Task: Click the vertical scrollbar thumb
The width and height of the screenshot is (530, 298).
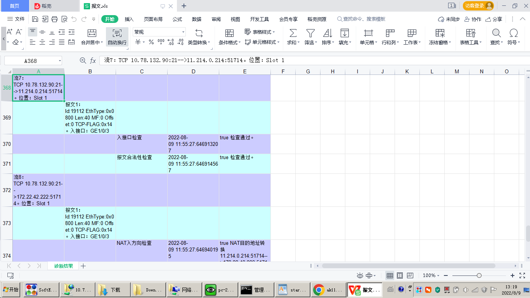Action: point(528,233)
